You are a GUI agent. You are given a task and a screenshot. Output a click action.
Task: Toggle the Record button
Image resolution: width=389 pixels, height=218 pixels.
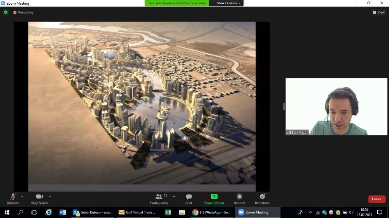[x=239, y=199]
